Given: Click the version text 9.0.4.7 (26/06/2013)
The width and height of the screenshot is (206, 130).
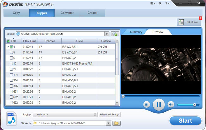Looking at the screenshot, I should tap(39, 4).
